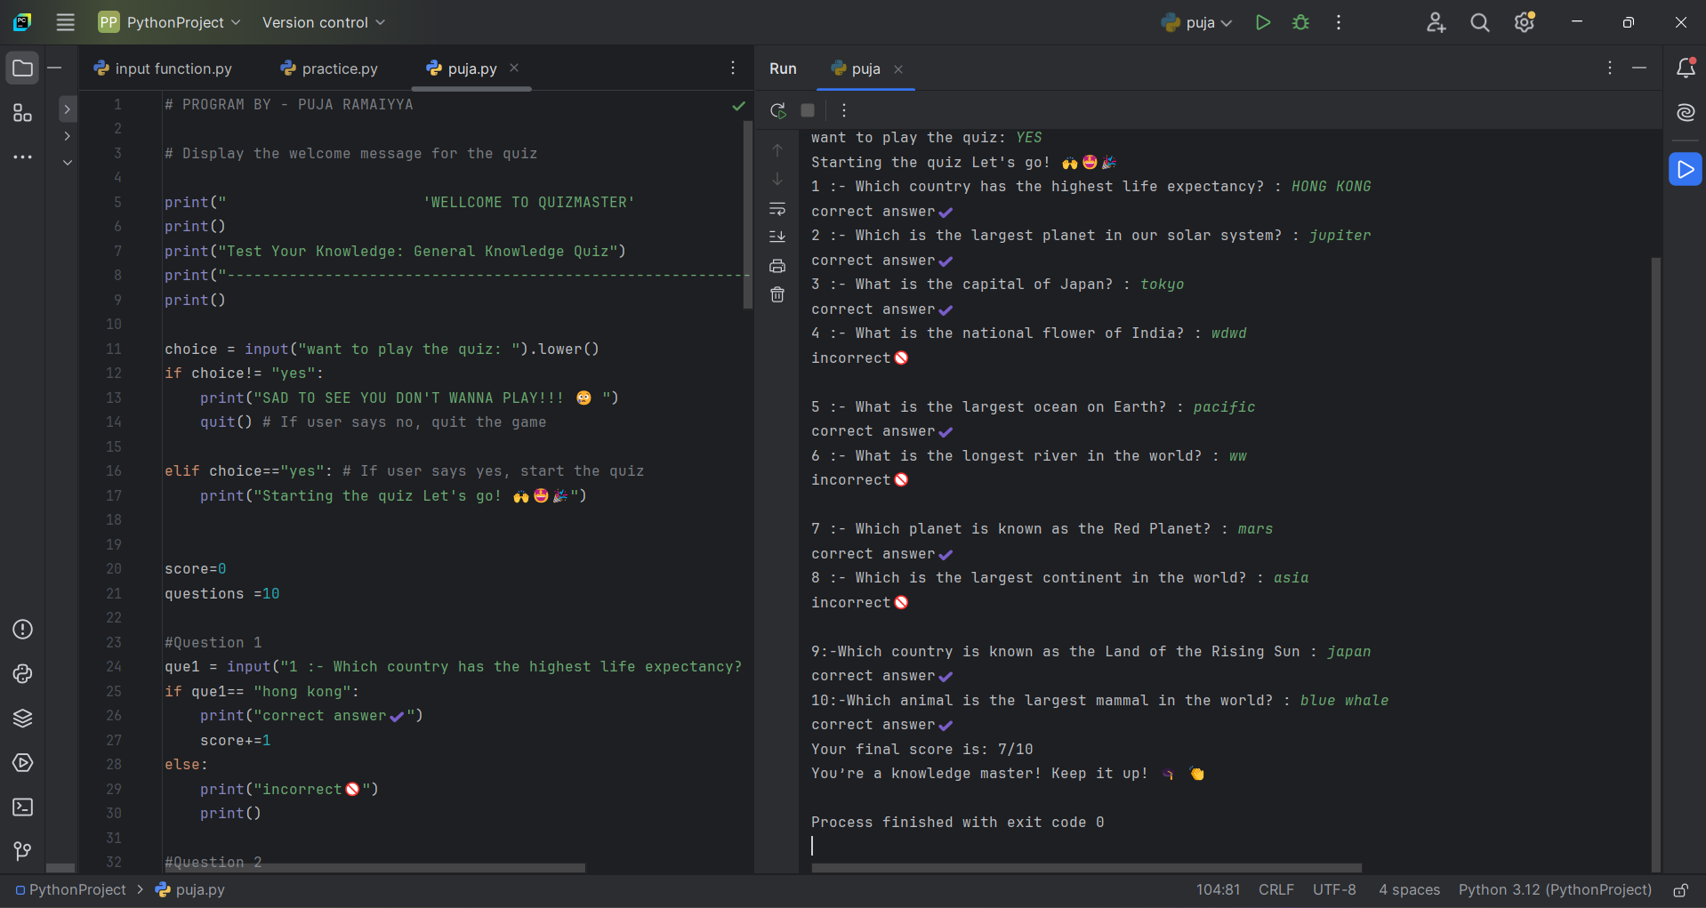1706x908 pixels.
Task: Open puja run configuration dropdown
Action: (1198, 22)
